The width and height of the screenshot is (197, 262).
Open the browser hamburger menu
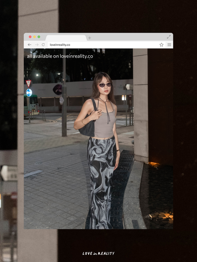coord(170,45)
